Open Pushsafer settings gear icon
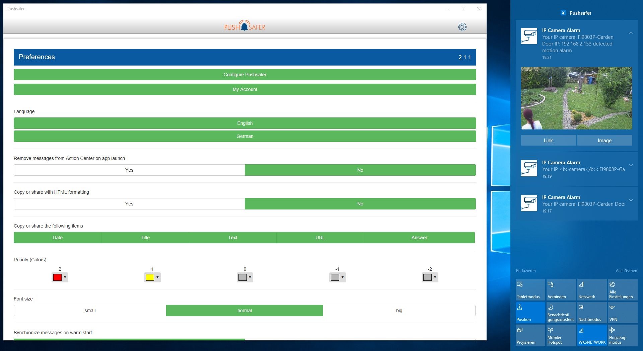 pyautogui.click(x=462, y=27)
